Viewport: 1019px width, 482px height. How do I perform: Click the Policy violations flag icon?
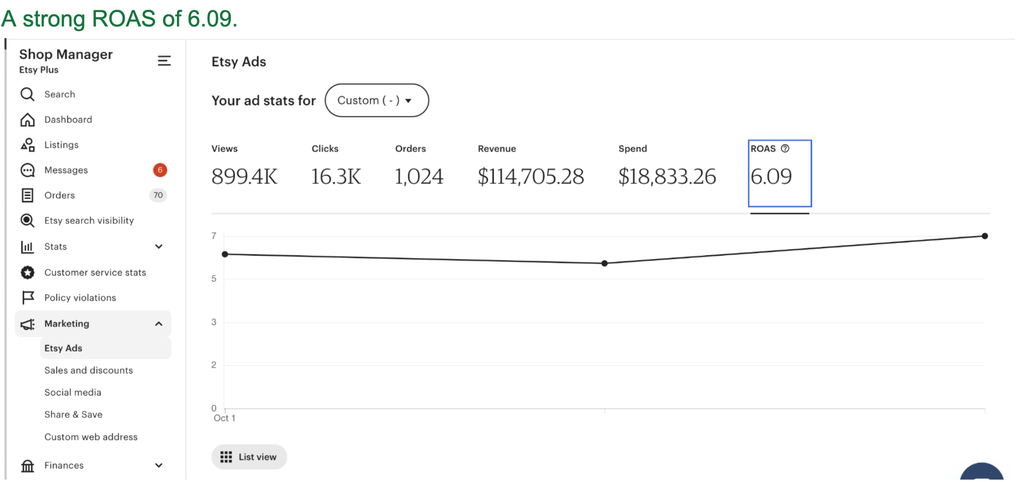28,298
